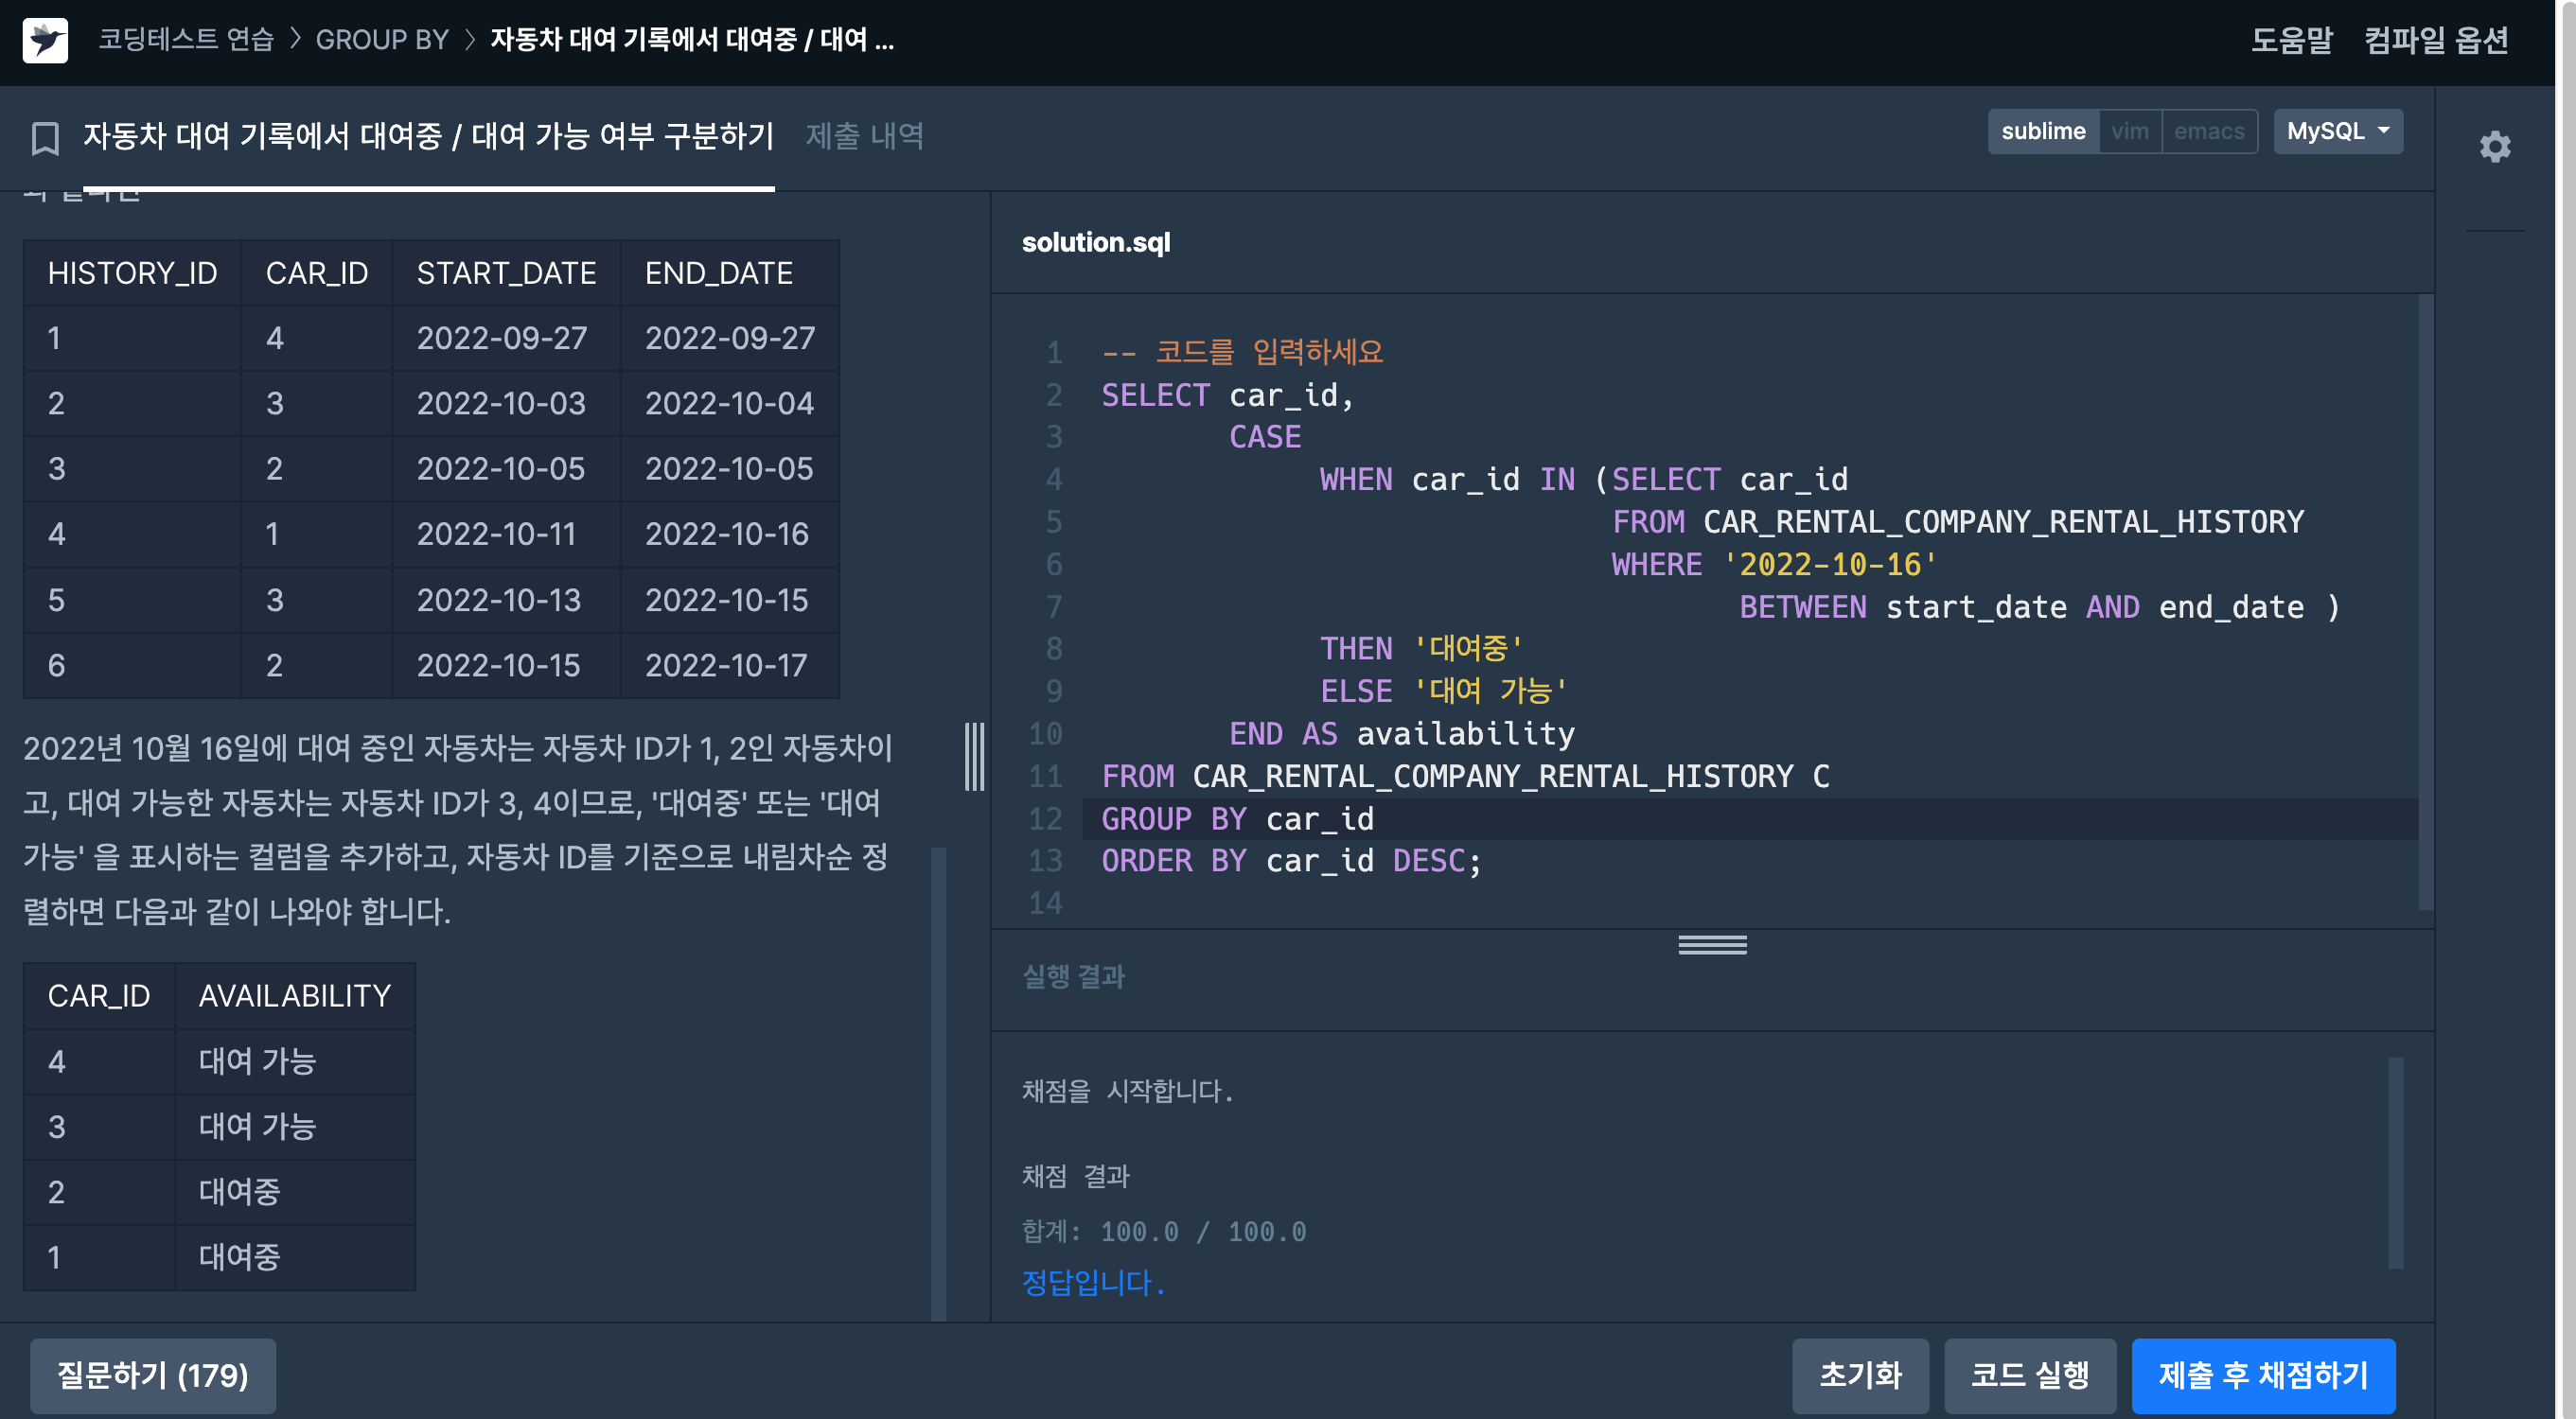Viewport: 2576px width, 1419px height.
Task: Click the GROUP BY breadcrumb link
Action: pyautogui.click(x=382, y=40)
